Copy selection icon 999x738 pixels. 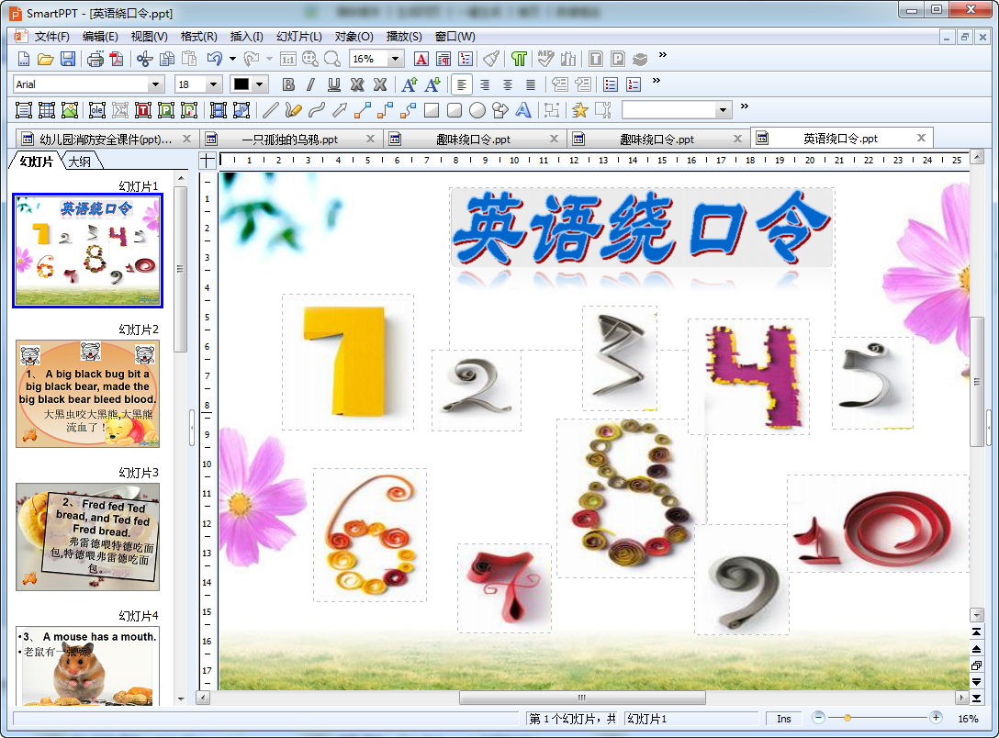167,60
